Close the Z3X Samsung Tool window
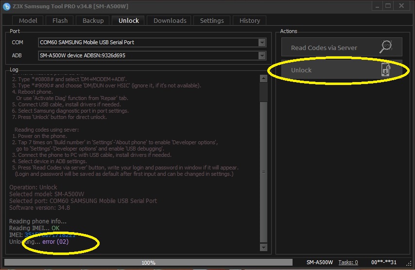Screen dimensions: 415x270 pyautogui.click(x=401, y=6)
